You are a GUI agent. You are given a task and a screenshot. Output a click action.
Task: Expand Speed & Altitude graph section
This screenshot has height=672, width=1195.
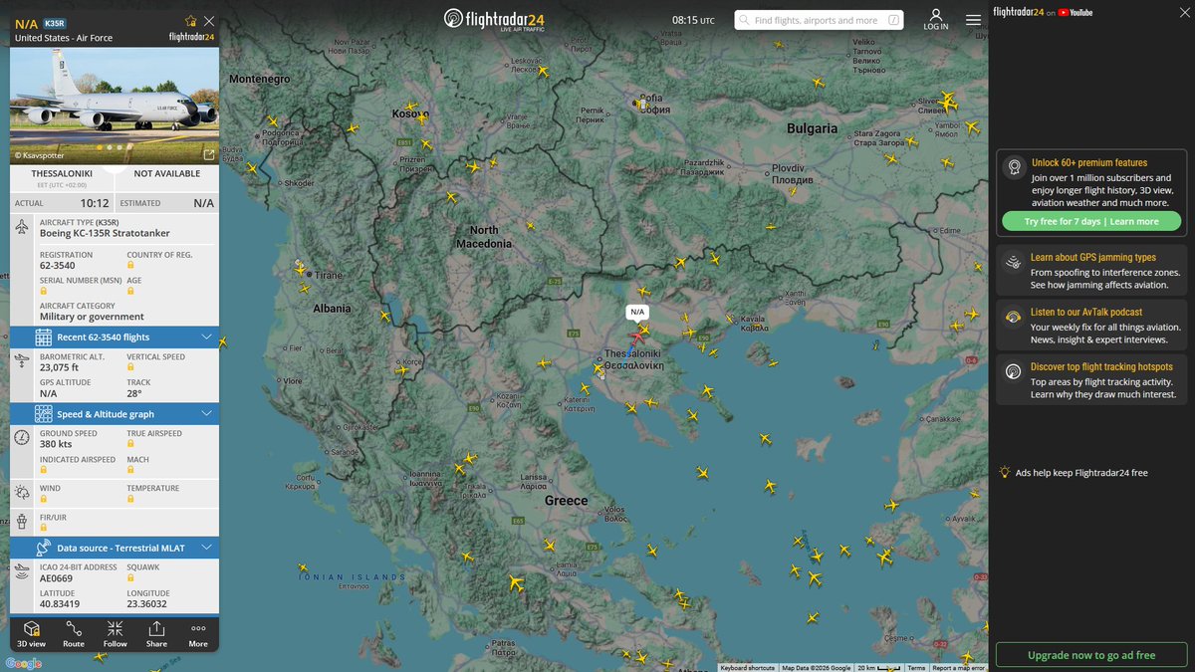pos(115,413)
